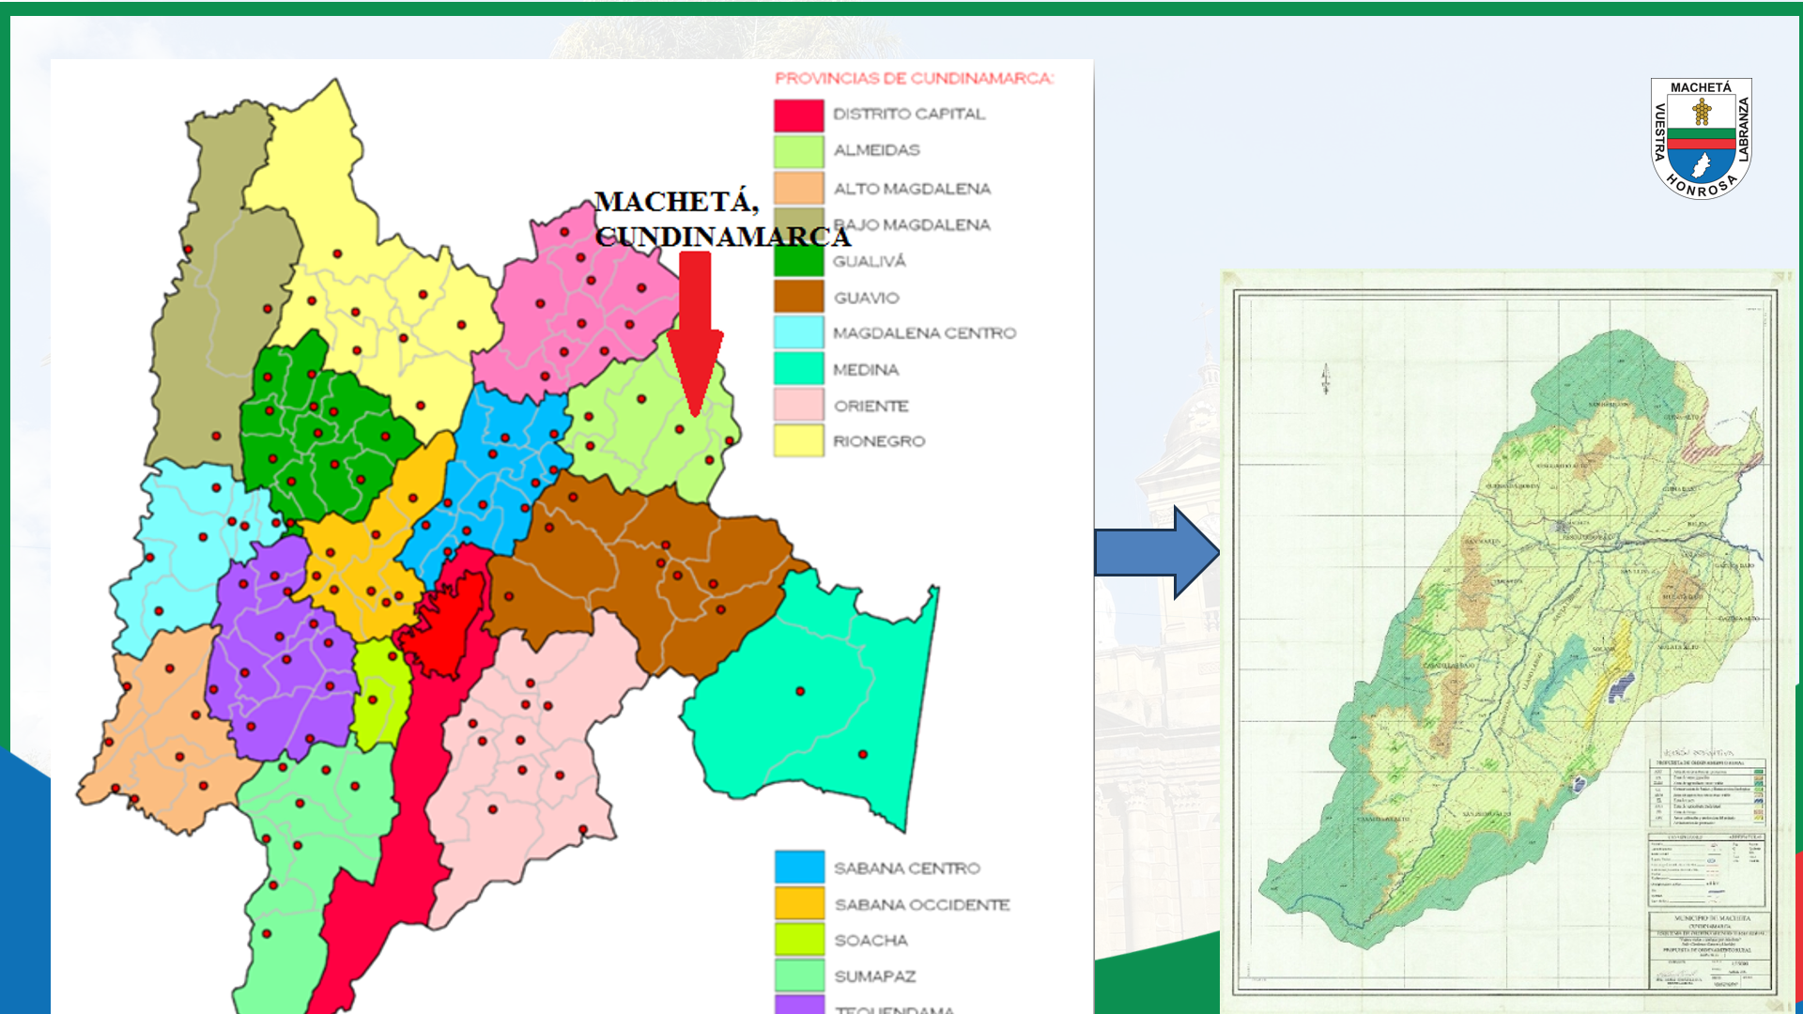Click the Machetá municipality zoning map image
This screenshot has width=1803, height=1014.
coord(1505,641)
